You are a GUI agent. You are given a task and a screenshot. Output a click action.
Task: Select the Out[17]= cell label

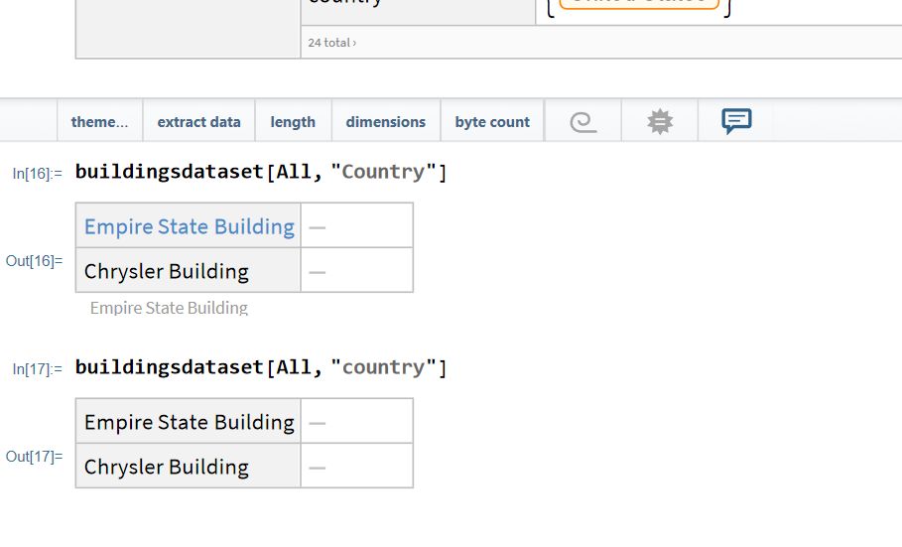tap(34, 457)
